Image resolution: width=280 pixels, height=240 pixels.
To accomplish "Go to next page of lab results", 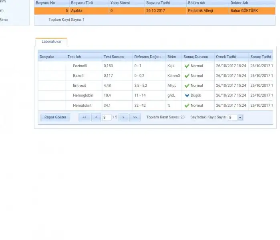I will (x=123, y=117).
